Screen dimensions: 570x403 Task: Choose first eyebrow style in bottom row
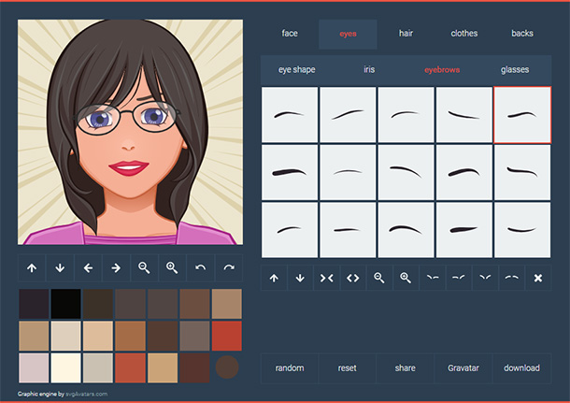point(290,230)
